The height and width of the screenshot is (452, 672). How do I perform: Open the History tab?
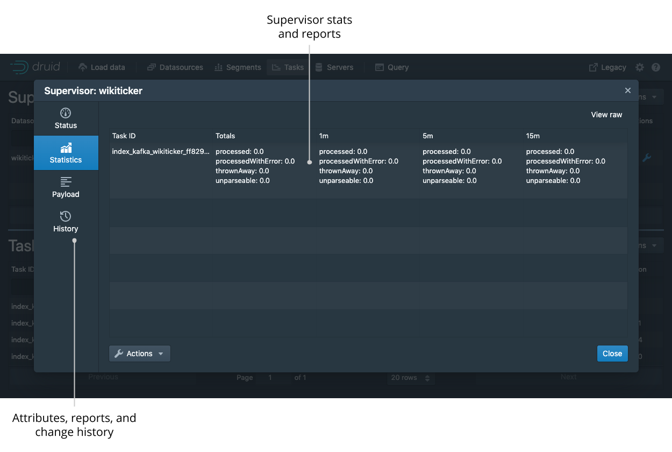coord(66,222)
